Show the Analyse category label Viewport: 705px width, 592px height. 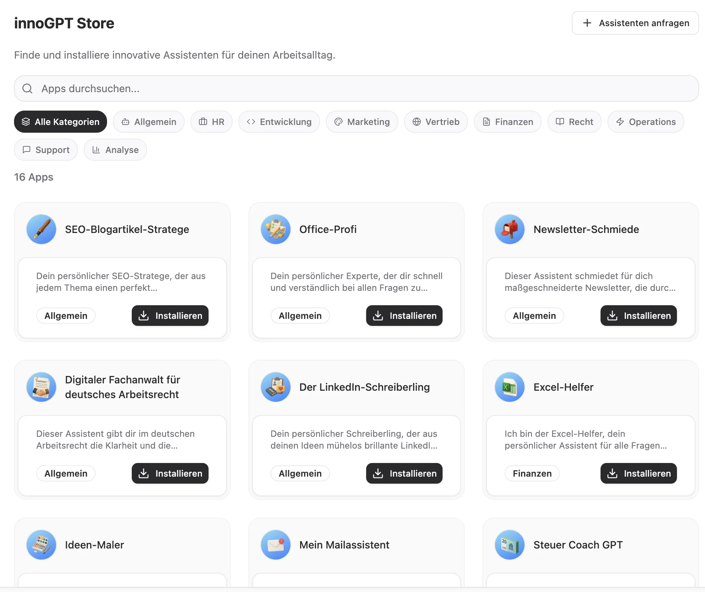(x=122, y=150)
